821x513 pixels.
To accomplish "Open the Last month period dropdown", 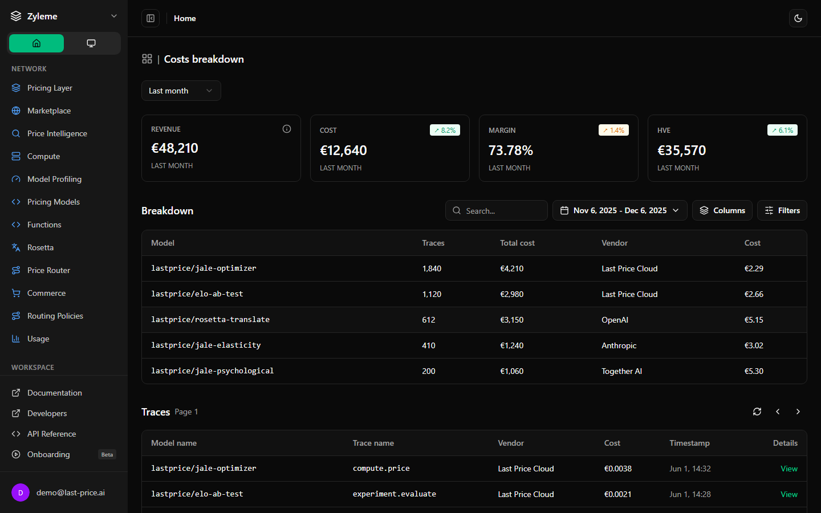I will click(181, 91).
